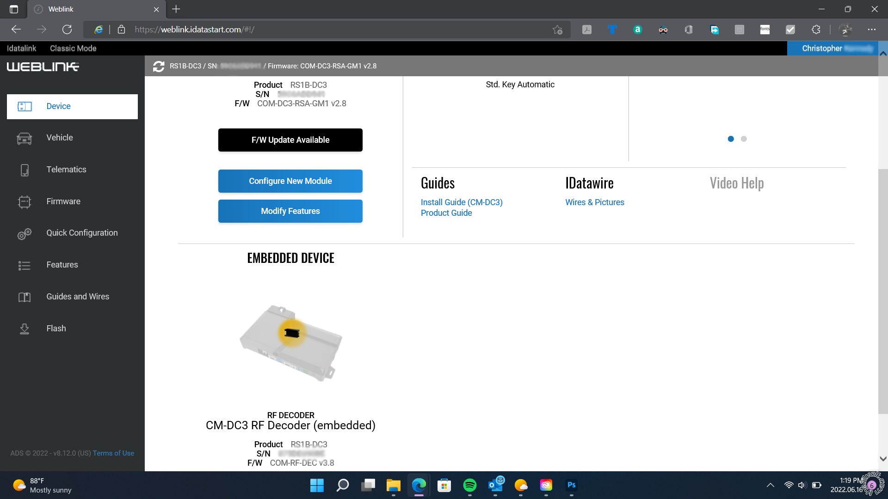Show hidden system tray icons chevron
This screenshot has width=888, height=499.
tap(770, 485)
